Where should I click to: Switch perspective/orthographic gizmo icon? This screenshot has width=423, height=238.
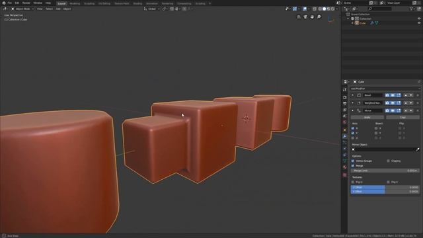pos(299,17)
